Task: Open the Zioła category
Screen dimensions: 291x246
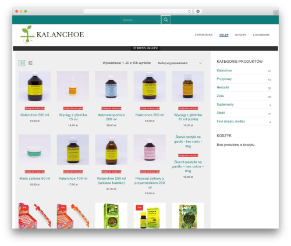Action: click(220, 96)
